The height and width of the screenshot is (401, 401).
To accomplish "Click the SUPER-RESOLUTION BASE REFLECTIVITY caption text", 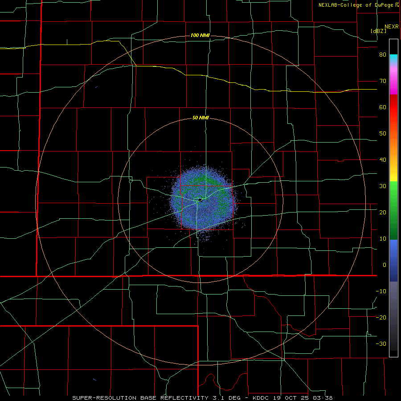I will tap(140, 398).
